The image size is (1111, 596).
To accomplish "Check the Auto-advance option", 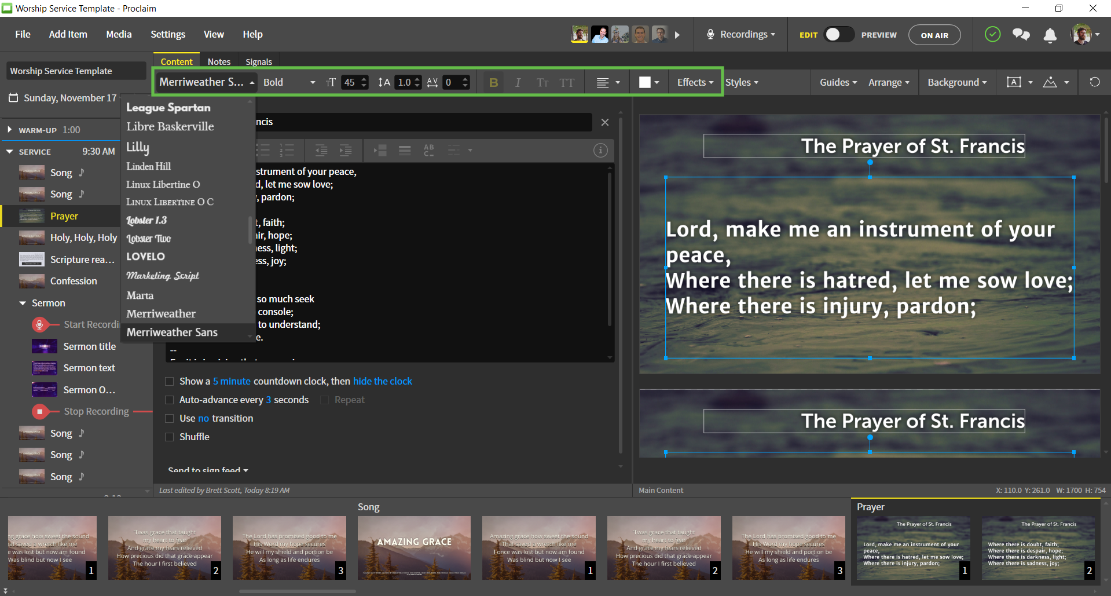I will click(170, 400).
